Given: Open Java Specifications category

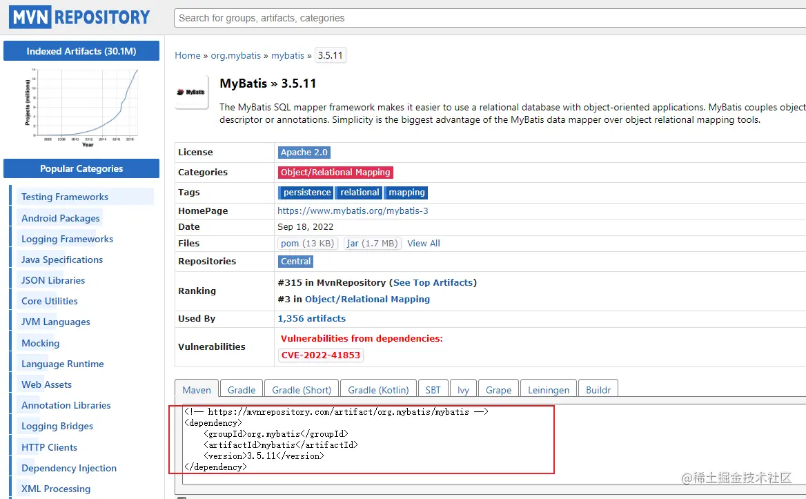Looking at the screenshot, I should pos(61,260).
